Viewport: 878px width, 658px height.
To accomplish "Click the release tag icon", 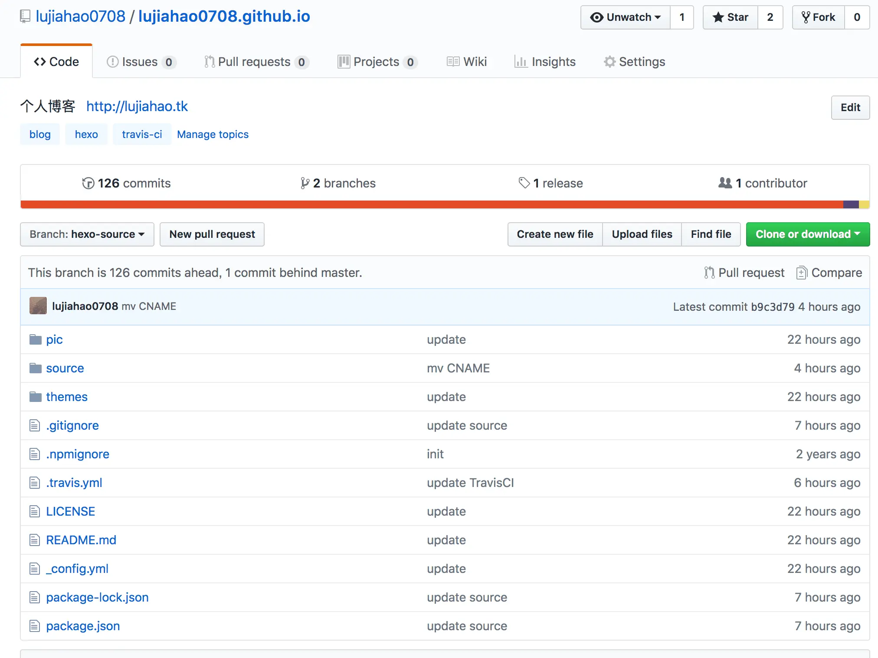I will point(524,183).
